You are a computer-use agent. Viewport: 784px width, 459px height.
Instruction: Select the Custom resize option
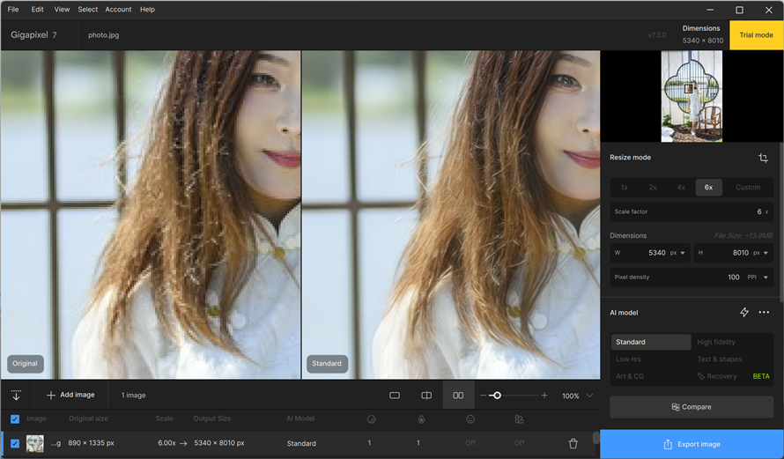(748, 188)
